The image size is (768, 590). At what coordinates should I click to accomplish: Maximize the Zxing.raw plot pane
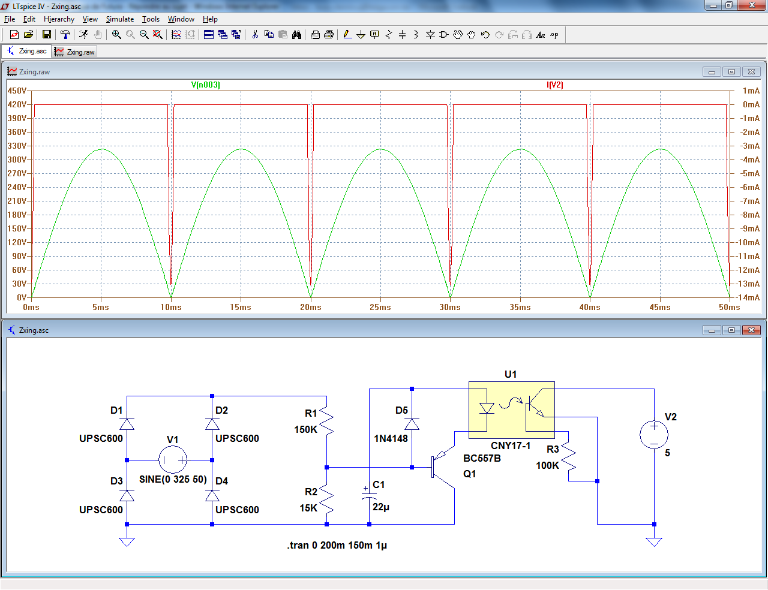point(731,71)
